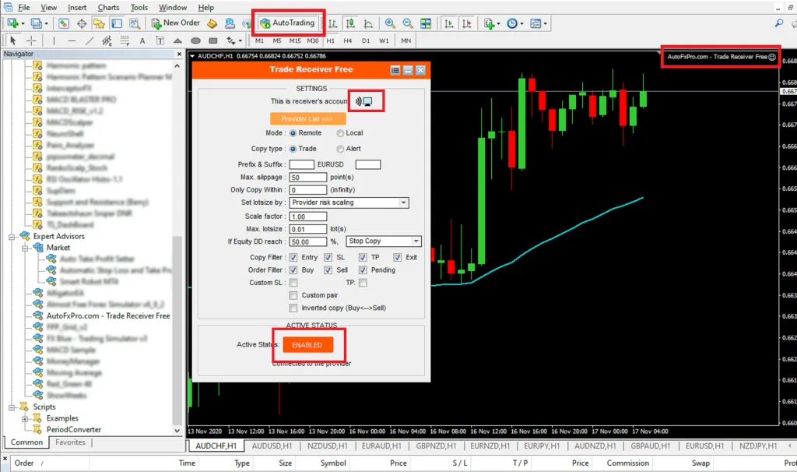This screenshot has width=797, height=472.
Task: Open the MetaEditor yellow book icon
Action: (212, 23)
